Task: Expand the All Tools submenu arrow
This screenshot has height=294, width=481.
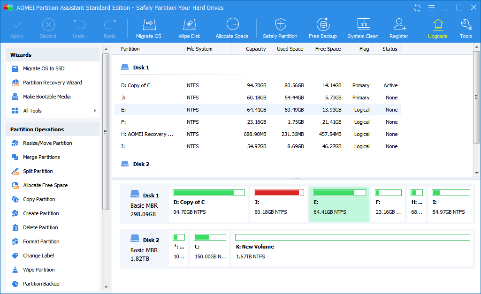Action: pyautogui.click(x=95, y=111)
